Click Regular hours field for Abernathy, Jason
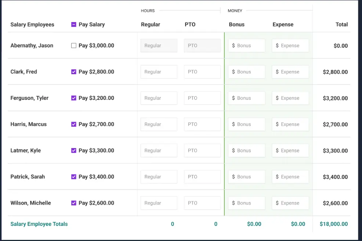The width and height of the screenshot is (362, 241). [159, 46]
